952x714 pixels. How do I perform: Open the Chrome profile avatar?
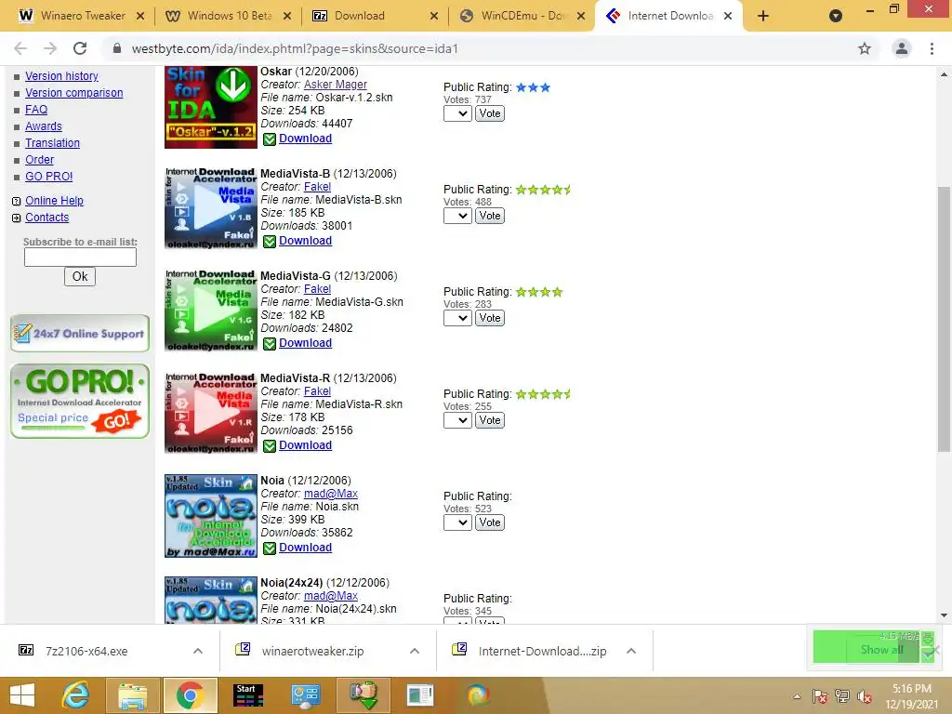[x=902, y=48]
